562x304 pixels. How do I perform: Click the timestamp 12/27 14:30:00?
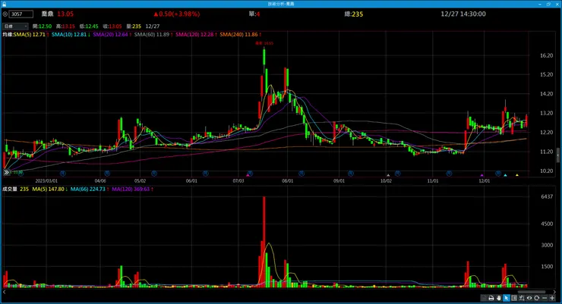[463, 14]
